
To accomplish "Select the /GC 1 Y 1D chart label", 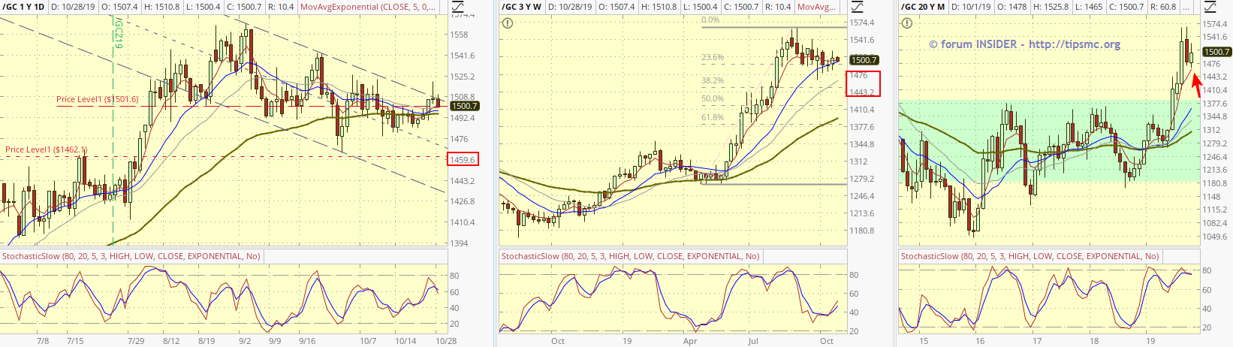I will coord(23,7).
